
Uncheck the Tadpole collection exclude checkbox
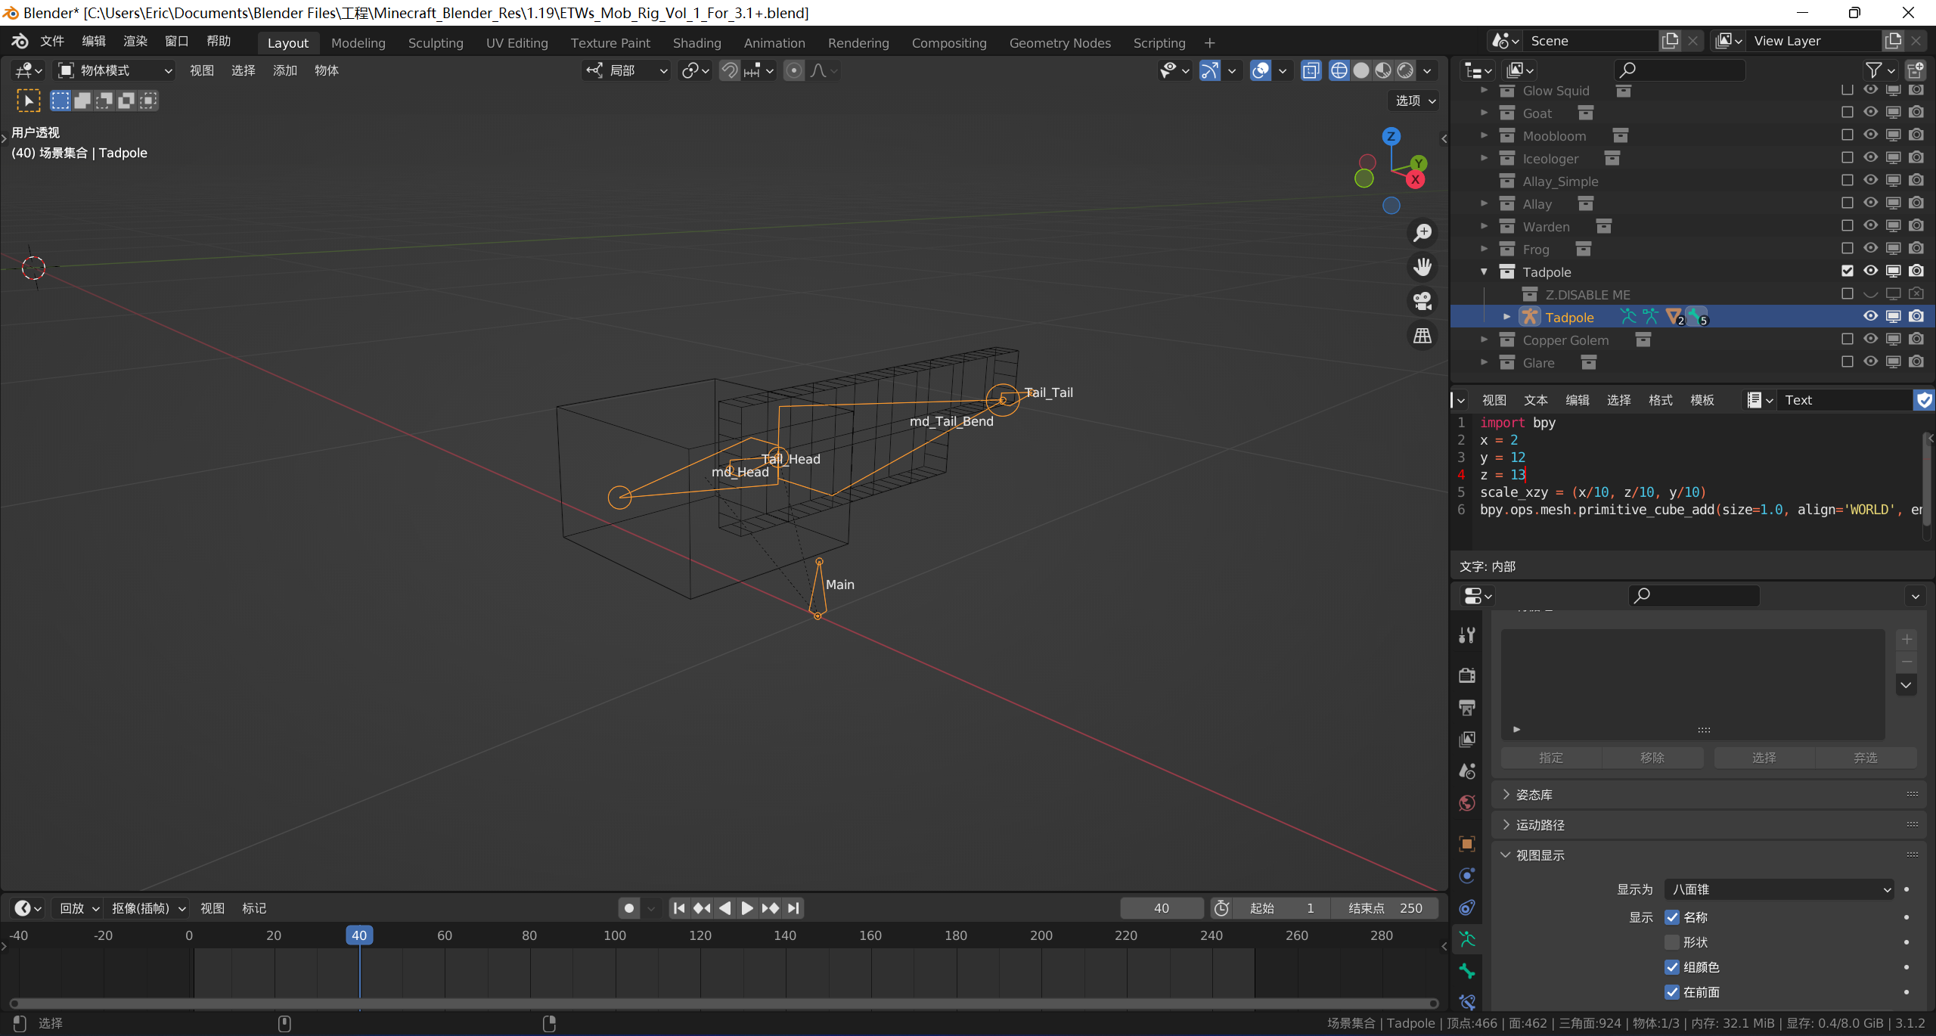click(x=1847, y=271)
